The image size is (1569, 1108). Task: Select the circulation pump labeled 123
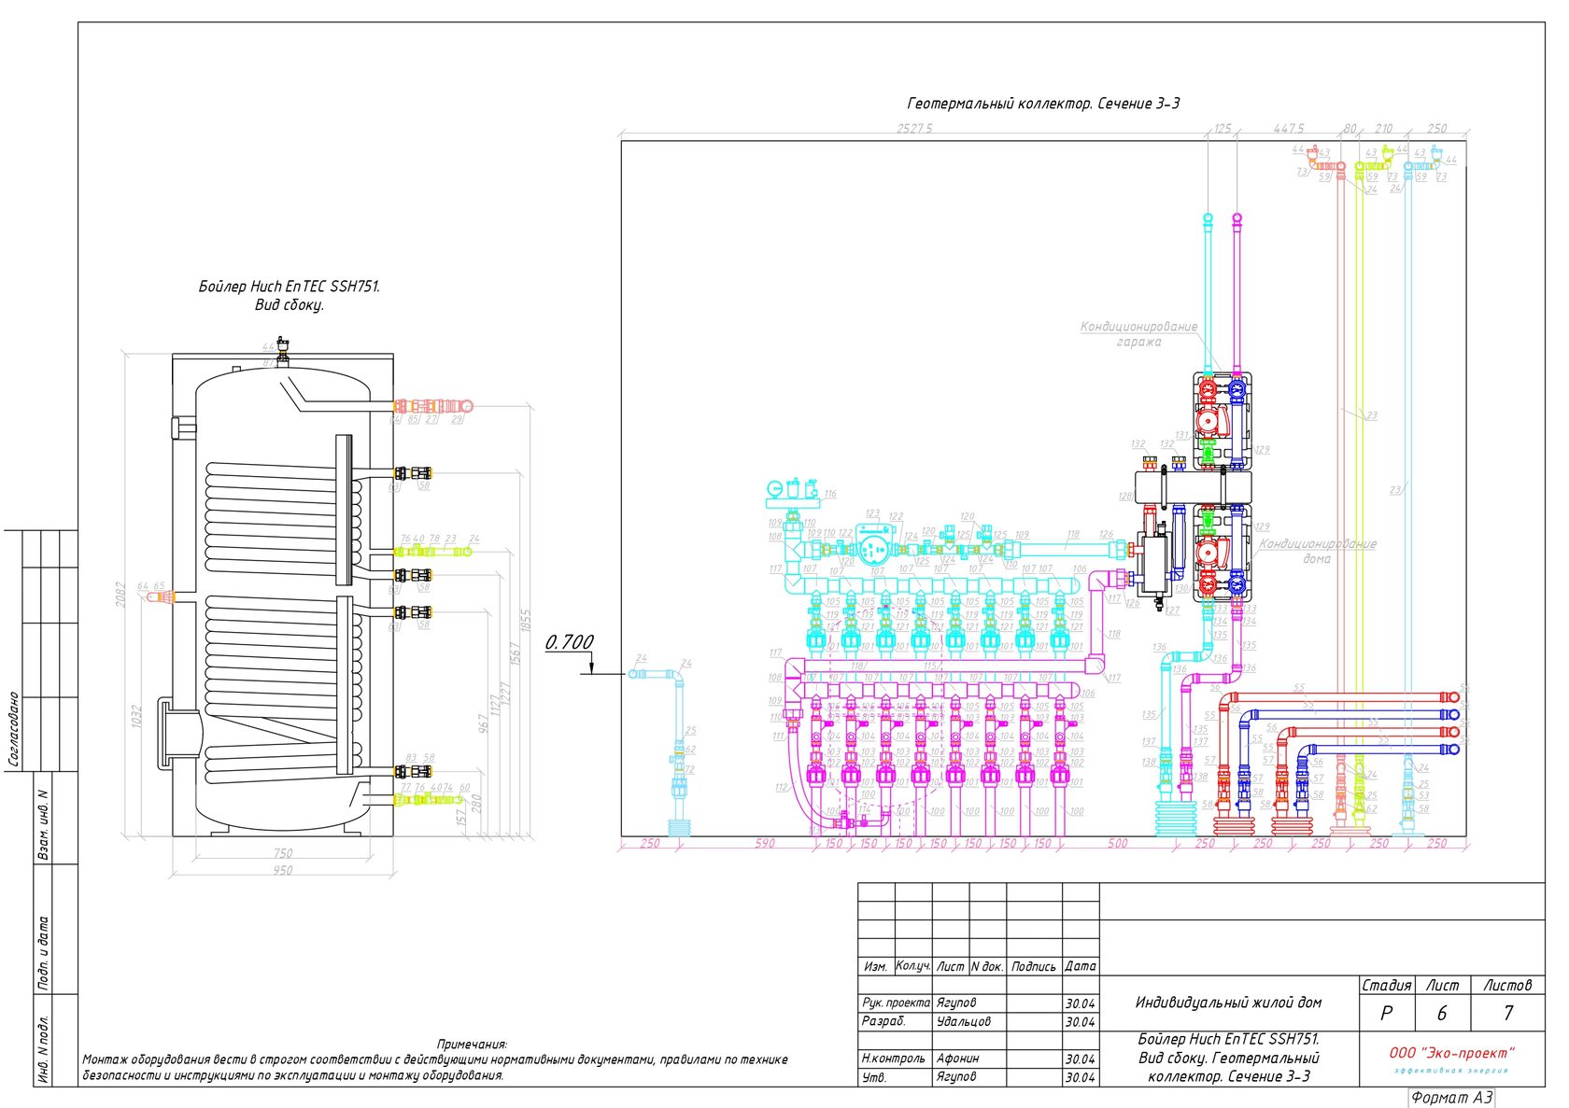[875, 546]
